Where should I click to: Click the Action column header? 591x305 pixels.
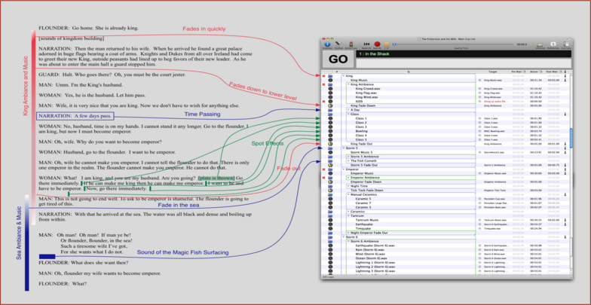(535, 72)
